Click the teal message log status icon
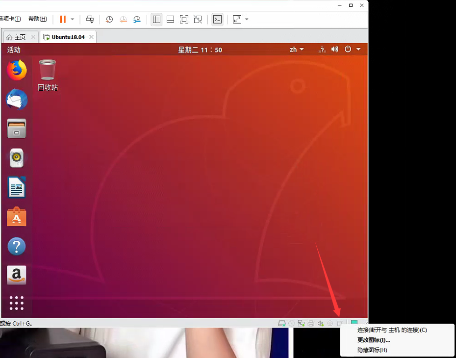This screenshot has height=358, width=456. coord(354,323)
